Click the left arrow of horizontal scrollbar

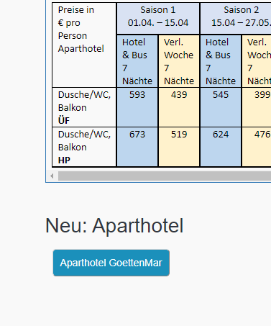52,176
